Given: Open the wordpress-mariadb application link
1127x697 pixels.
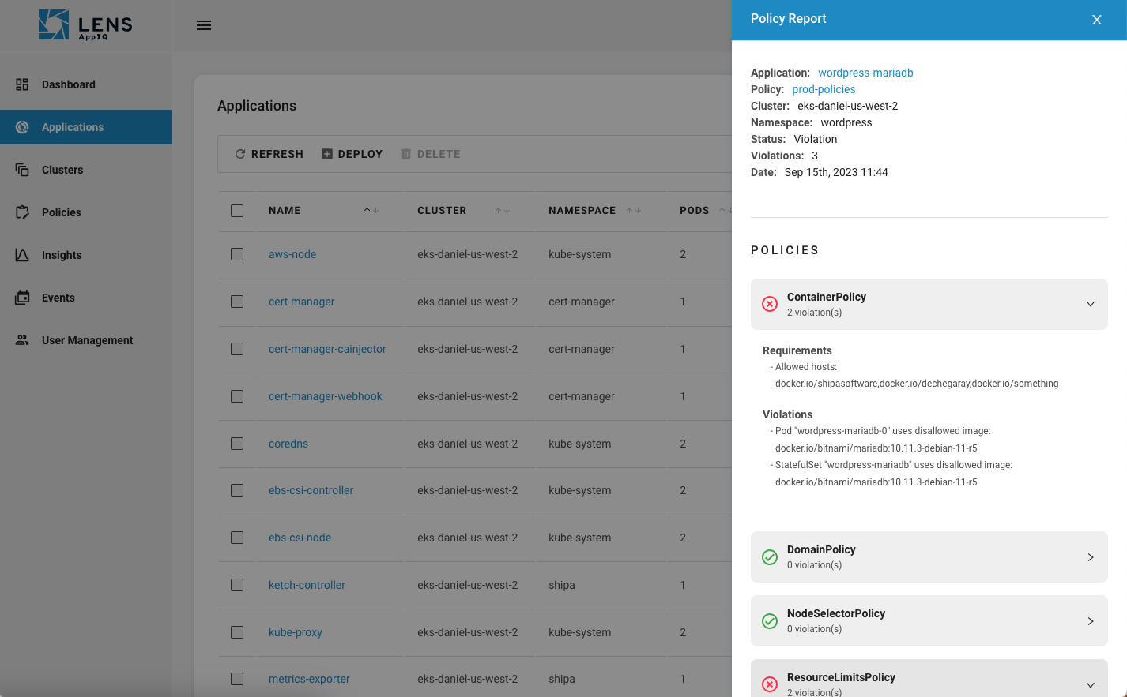Looking at the screenshot, I should pos(865,73).
